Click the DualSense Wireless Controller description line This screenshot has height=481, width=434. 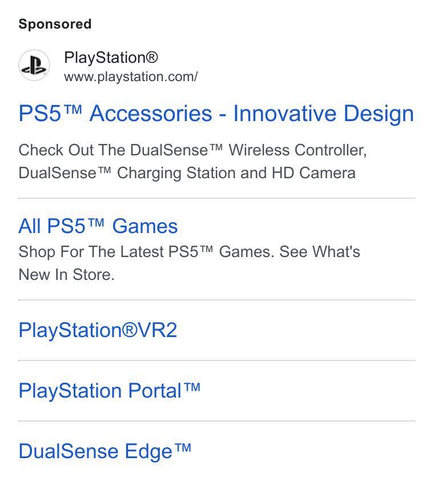pos(192,150)
